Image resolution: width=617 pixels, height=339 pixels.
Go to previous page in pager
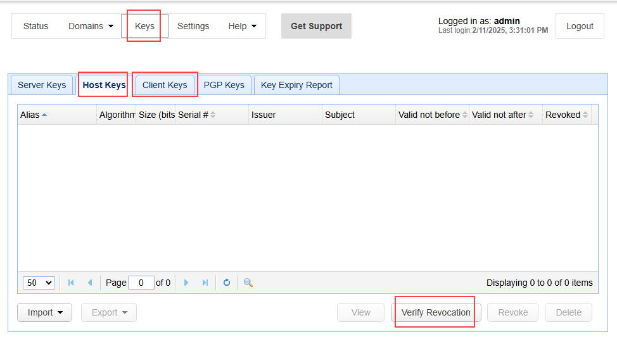click(x=90, y=283)
